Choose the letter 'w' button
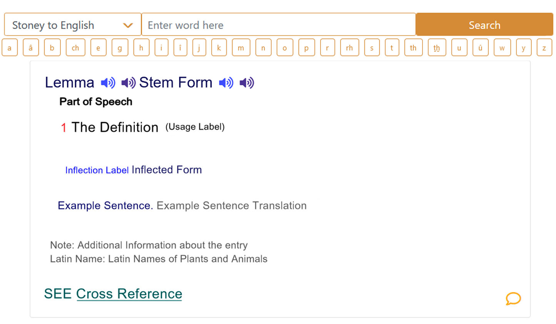556x324 pixels. [502, 48]
